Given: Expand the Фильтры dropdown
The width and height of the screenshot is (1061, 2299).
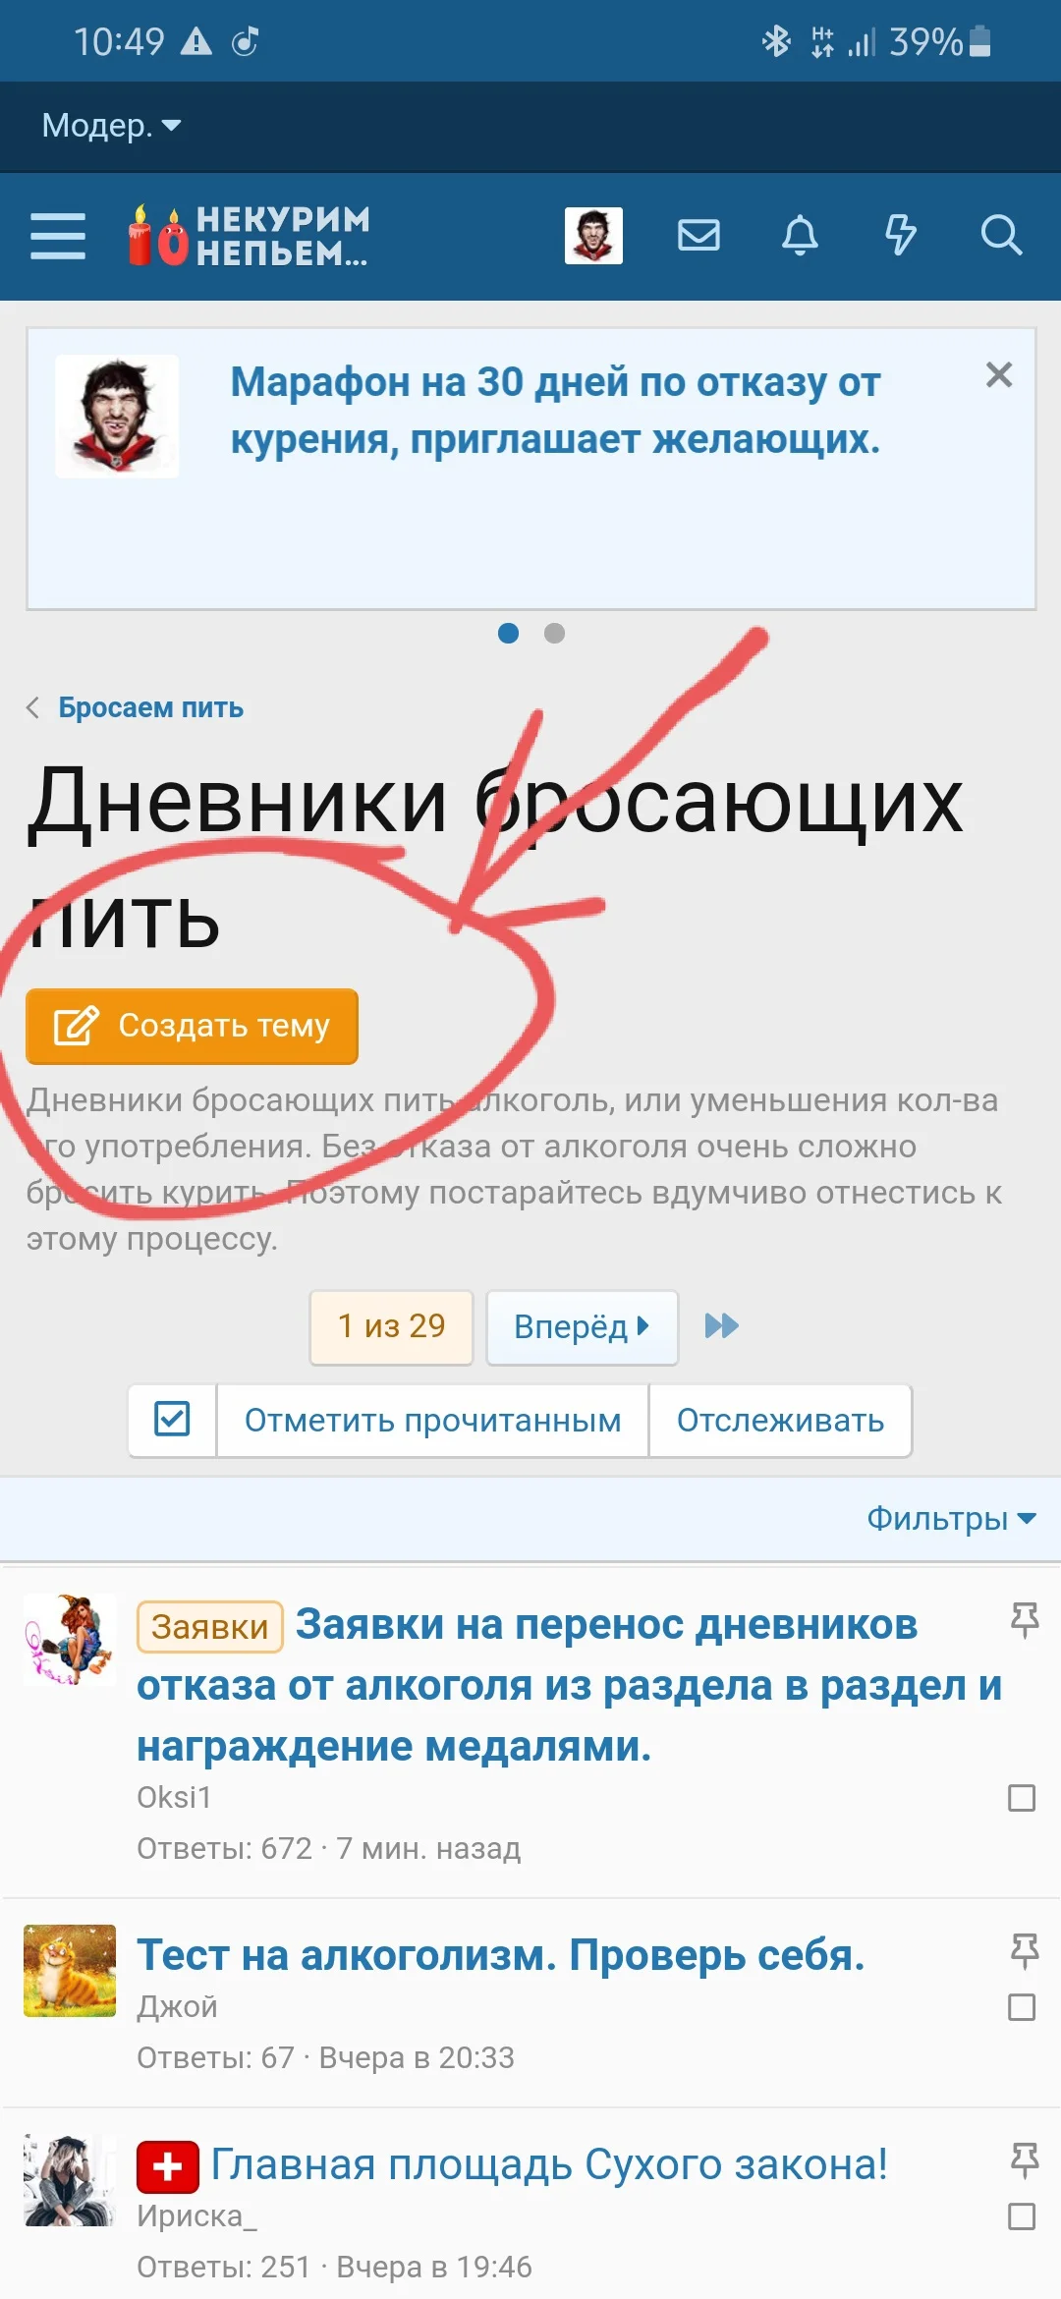Looking at the screenshot, I should tap(951, 1519).
